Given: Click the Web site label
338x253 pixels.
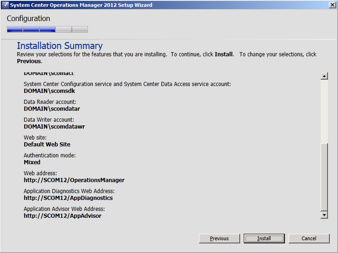Looking at the screenshot, I should (35, 138).
